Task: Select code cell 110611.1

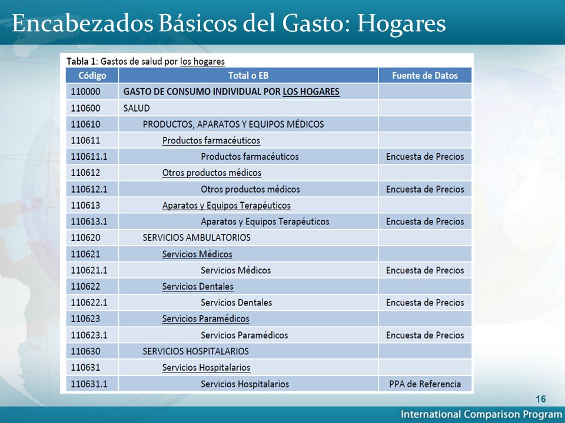Action: (x=92, y=156)
